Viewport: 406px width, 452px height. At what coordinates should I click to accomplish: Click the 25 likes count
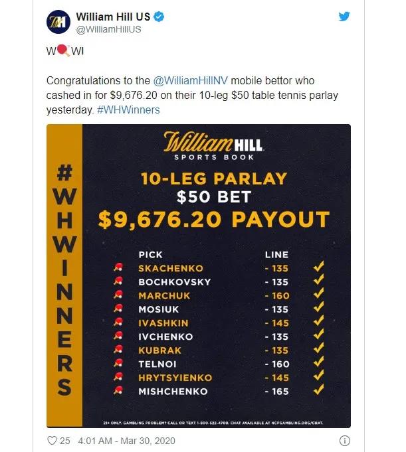tap(65, 441)
